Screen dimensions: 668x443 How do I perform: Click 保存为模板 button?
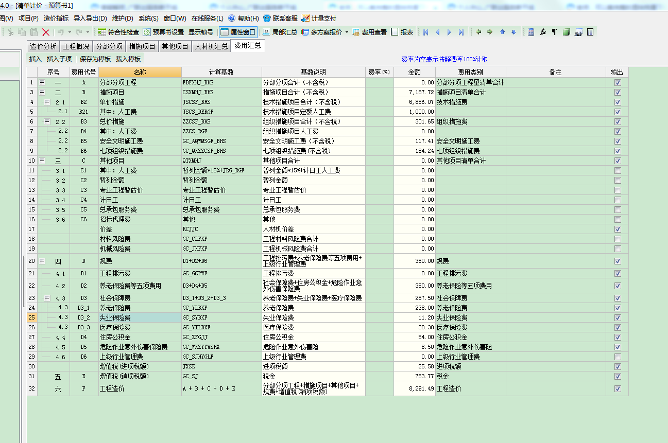[x=95, y=59]
